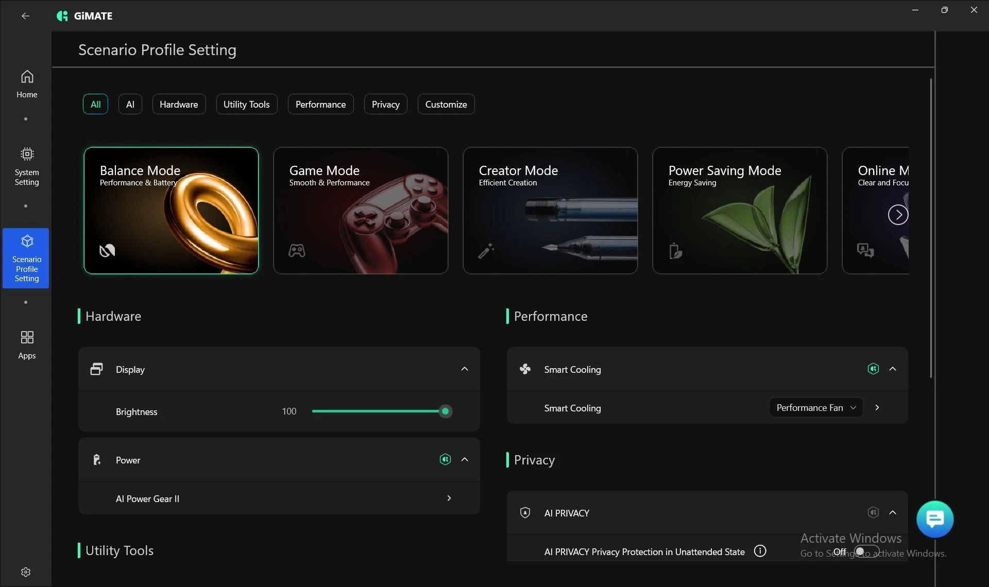Viewport: 989px width, 587px height.
Task: Open the chat support bubble
Action: click(x=934, y=519)
